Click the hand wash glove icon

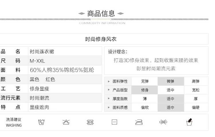189,122
